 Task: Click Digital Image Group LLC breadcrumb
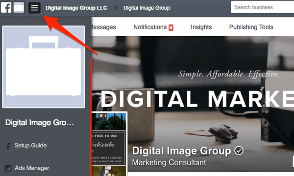[x=76, y=8]
